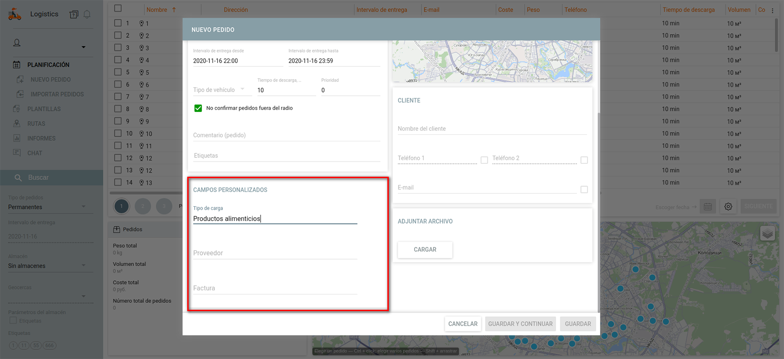The width and height of the screenshot is (784, 359).
Task: Click the Proveedor input field
Action: click(x=275, y=253)
